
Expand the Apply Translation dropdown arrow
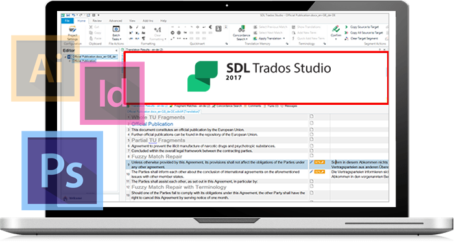pyautogui.click(x=284, y=38)
